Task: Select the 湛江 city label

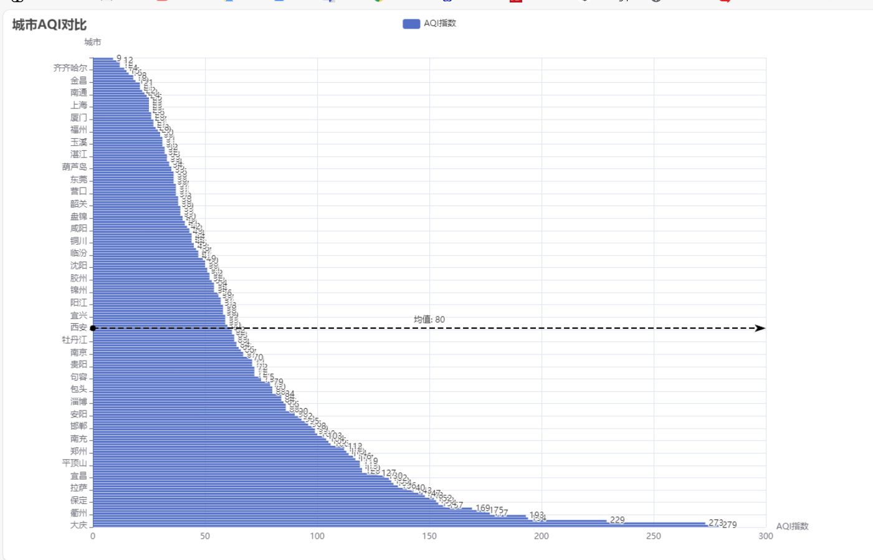Action: tap(79, 154)
